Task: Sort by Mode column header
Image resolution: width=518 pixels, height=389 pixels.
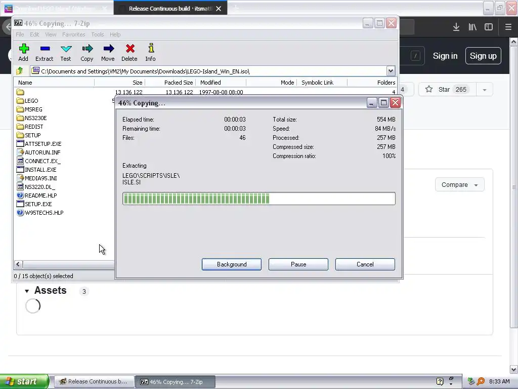Action: (x=271, y=83)
